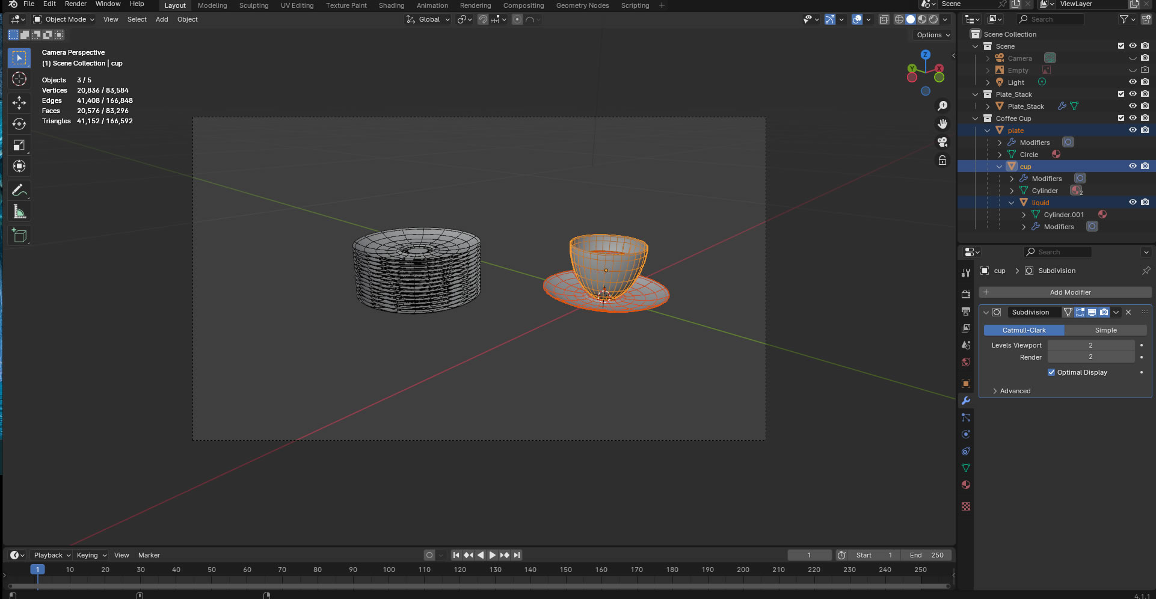Jump to the end frame
Viewport: 1156px width, 599px height.
tap(517, 555)
